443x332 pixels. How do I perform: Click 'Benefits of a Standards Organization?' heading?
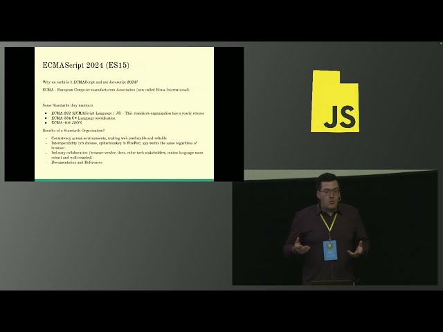point(73,131)
